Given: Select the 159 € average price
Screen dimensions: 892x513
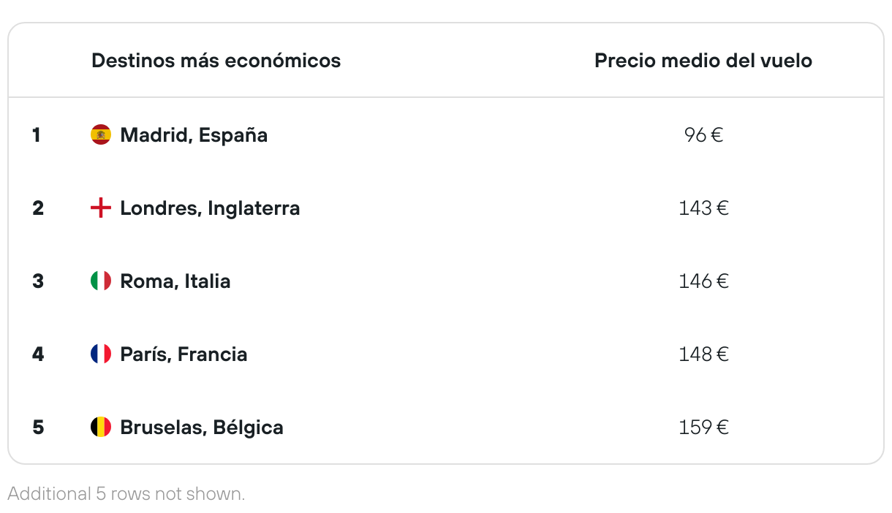Looking at the screenshot, I should click(703, 427).
